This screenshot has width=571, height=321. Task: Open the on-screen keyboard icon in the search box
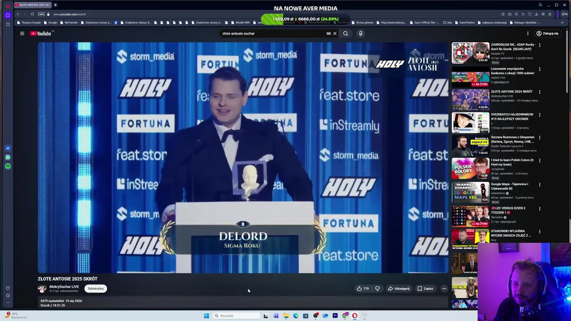pos(329,33)
